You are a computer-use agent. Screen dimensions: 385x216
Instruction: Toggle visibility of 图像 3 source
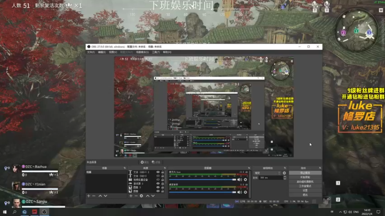click(158, 187)
